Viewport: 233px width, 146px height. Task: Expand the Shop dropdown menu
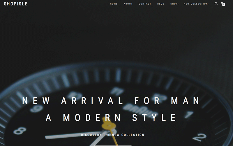tap(174, 4)
